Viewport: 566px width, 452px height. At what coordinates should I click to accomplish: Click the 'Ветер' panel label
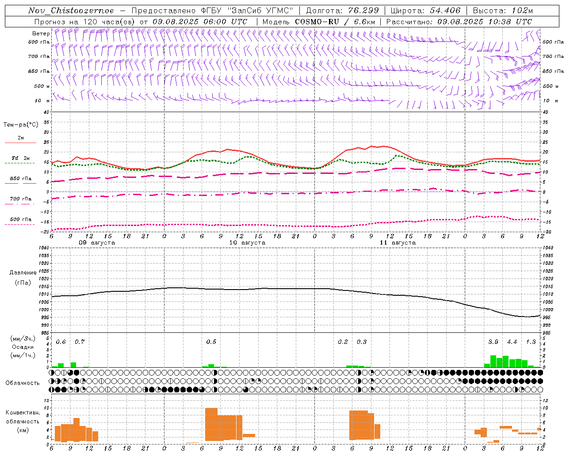click(x=41, y=34)
